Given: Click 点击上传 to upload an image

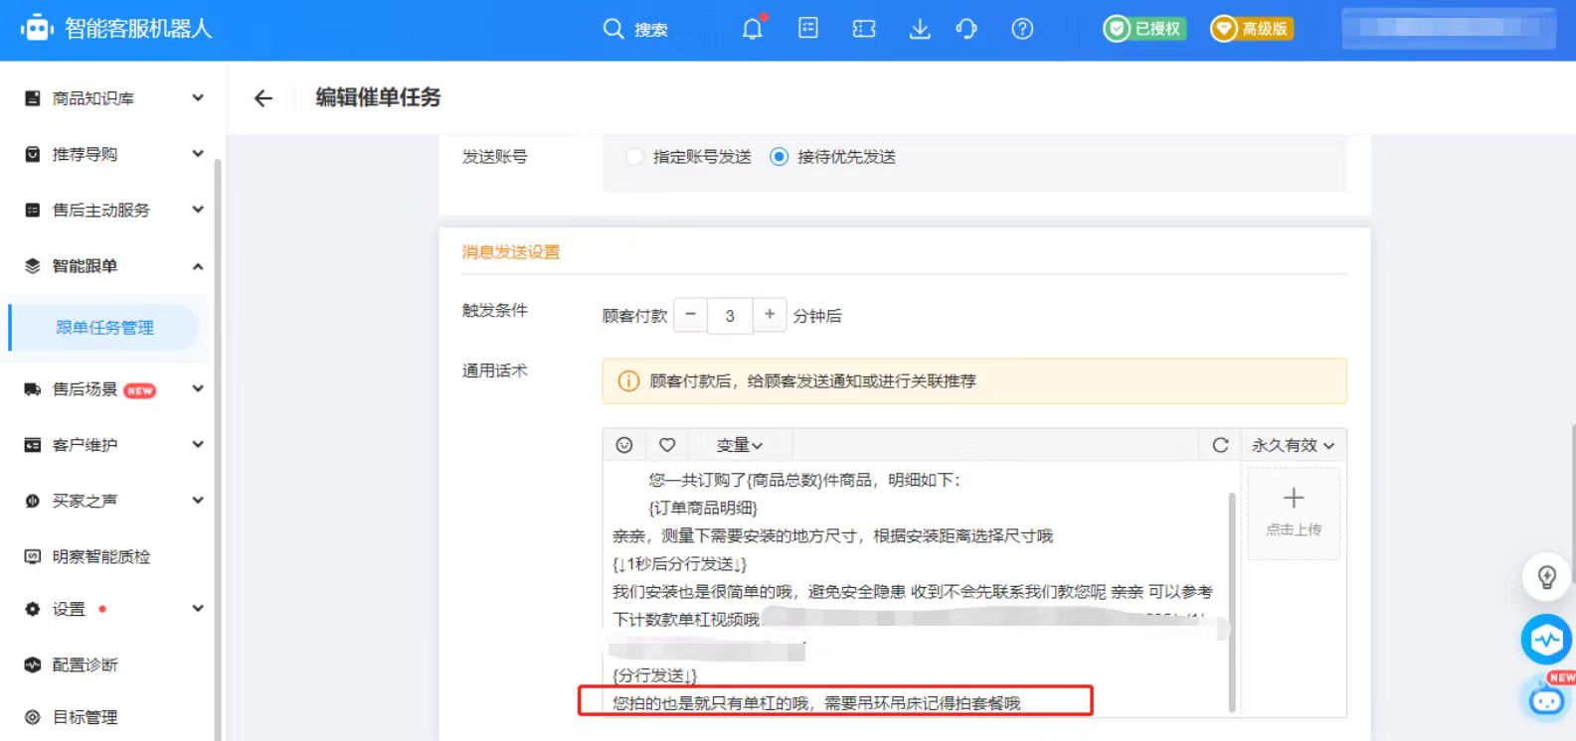Looking at the screenshot, I should (x=1294, y=514).
